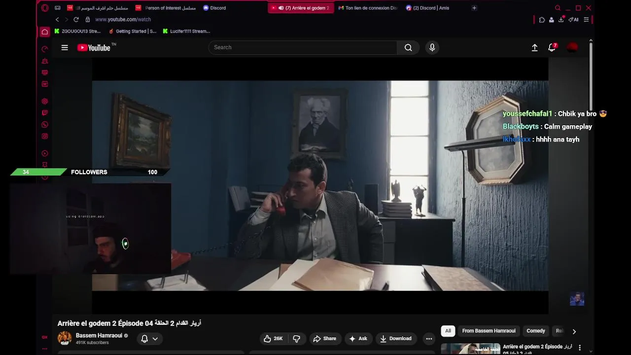Image resolution: width=631 pixels, height=355 pixels.
Task: Like the video with thumbs-up 26K
Action: [x=273, y=338]
